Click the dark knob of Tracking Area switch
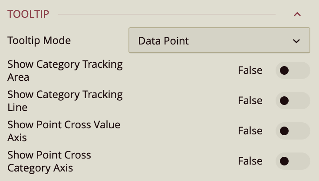319x181 pixels. pyautogui.click(x=285, y=70)
